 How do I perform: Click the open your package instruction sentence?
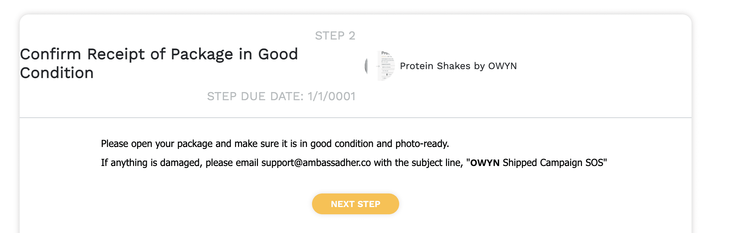click(274, 144)
